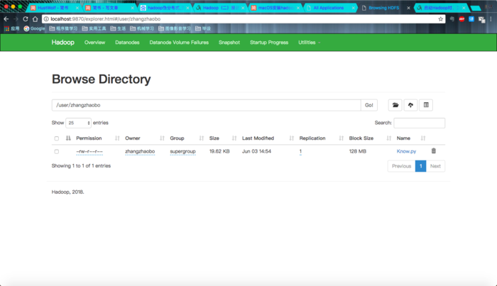Screen dimensions: 497x286
Task: Reload the page with the refresh icon
Action: pyautogui.click(x=26, y=19)
